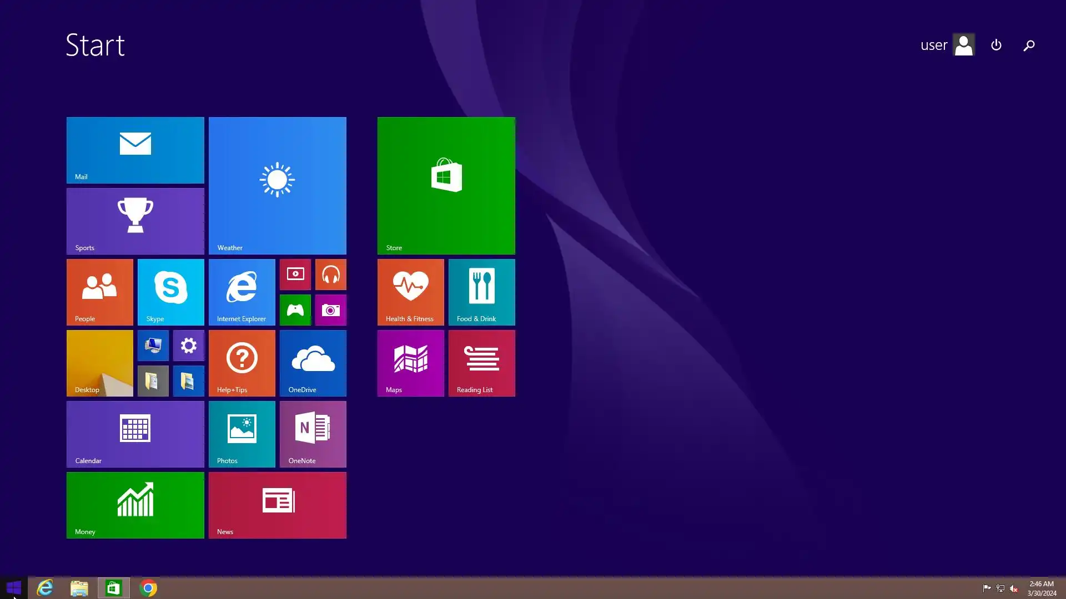Click the Power options button
The height and width of the screenshot is (599, 1066).
996,45
